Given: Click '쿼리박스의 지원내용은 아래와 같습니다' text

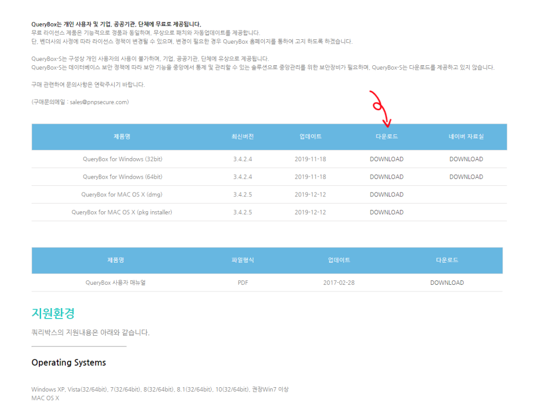Looking at the screenshot, I should [90, 332].
